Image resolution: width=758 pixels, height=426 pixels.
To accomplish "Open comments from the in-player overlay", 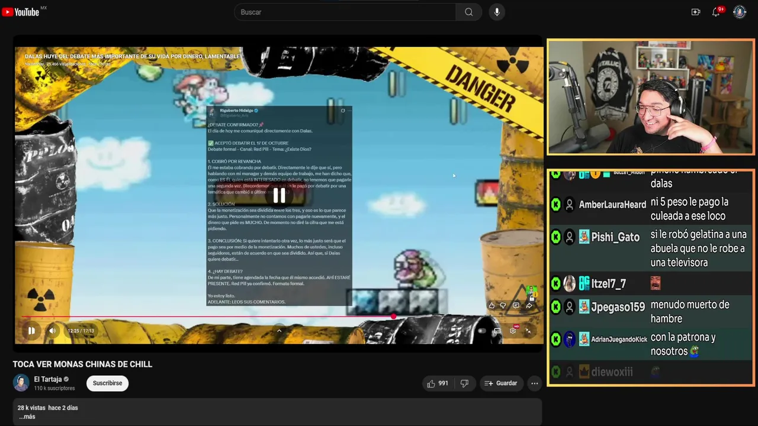I will (516, 305).
